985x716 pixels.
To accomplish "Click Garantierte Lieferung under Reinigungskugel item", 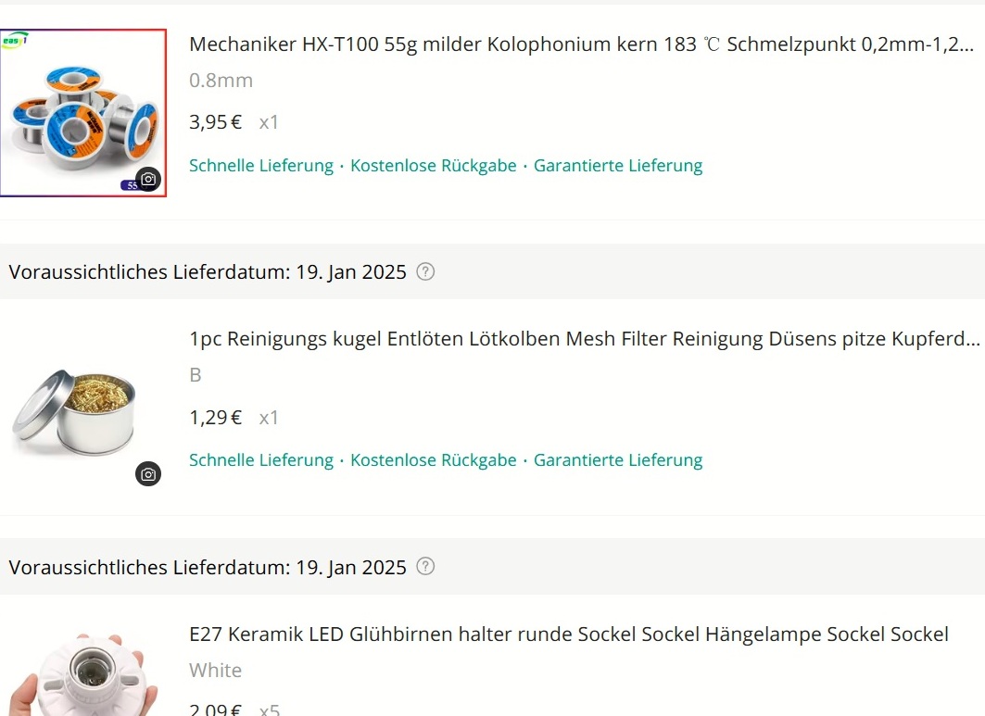I will (x=618, y=460).
